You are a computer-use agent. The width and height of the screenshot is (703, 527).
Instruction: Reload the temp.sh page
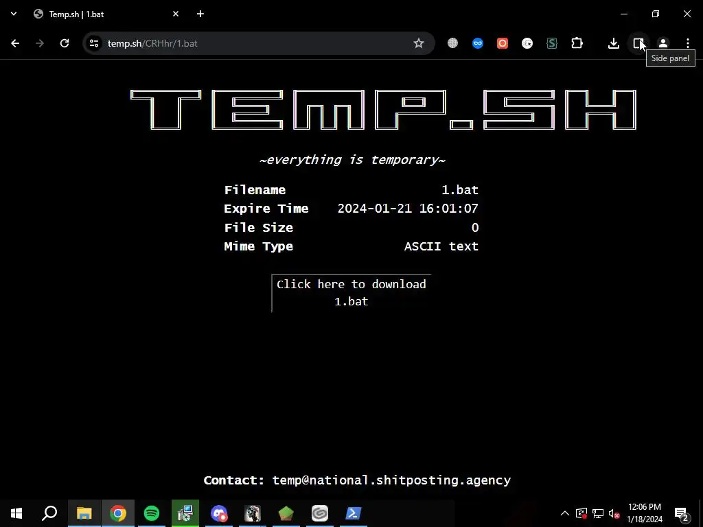click(65, 43)
